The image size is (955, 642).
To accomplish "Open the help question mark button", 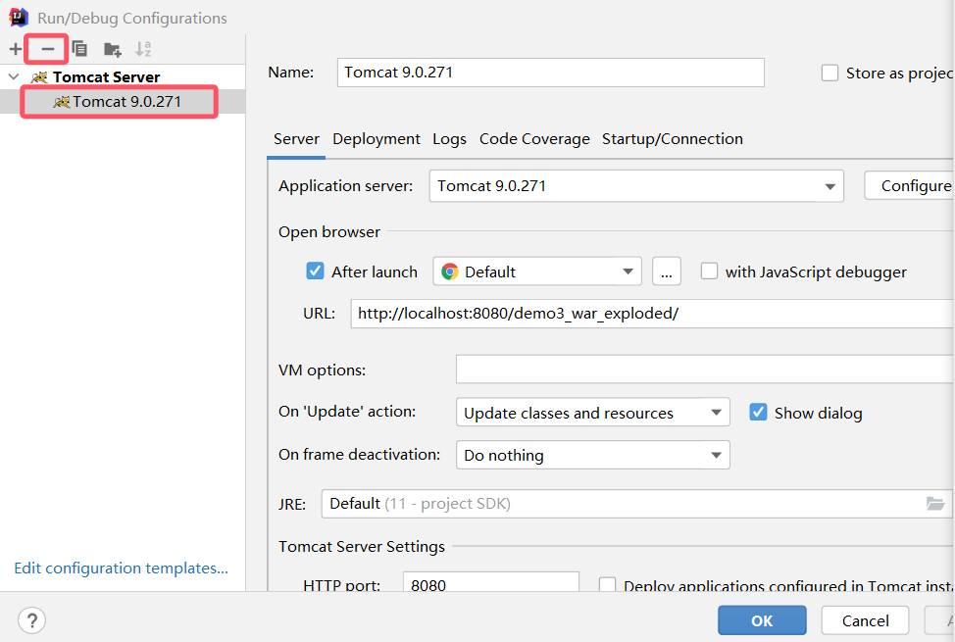I will (31, 620).
